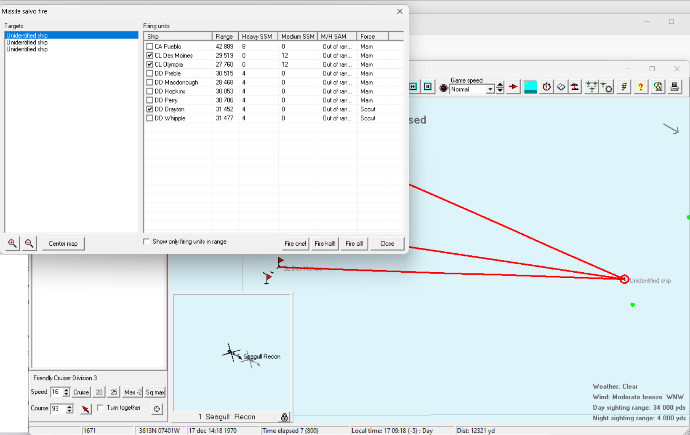
Task: Open help via the question mark icon
Action: point(640,87)
